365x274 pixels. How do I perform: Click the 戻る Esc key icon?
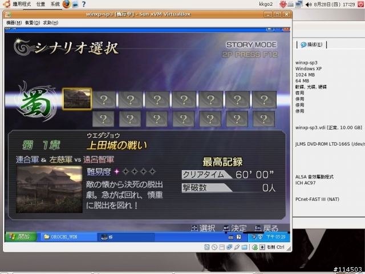point(258,228)
